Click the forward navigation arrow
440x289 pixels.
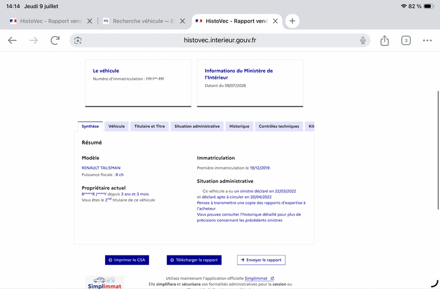pyautogui.click(x=34, y=40)
